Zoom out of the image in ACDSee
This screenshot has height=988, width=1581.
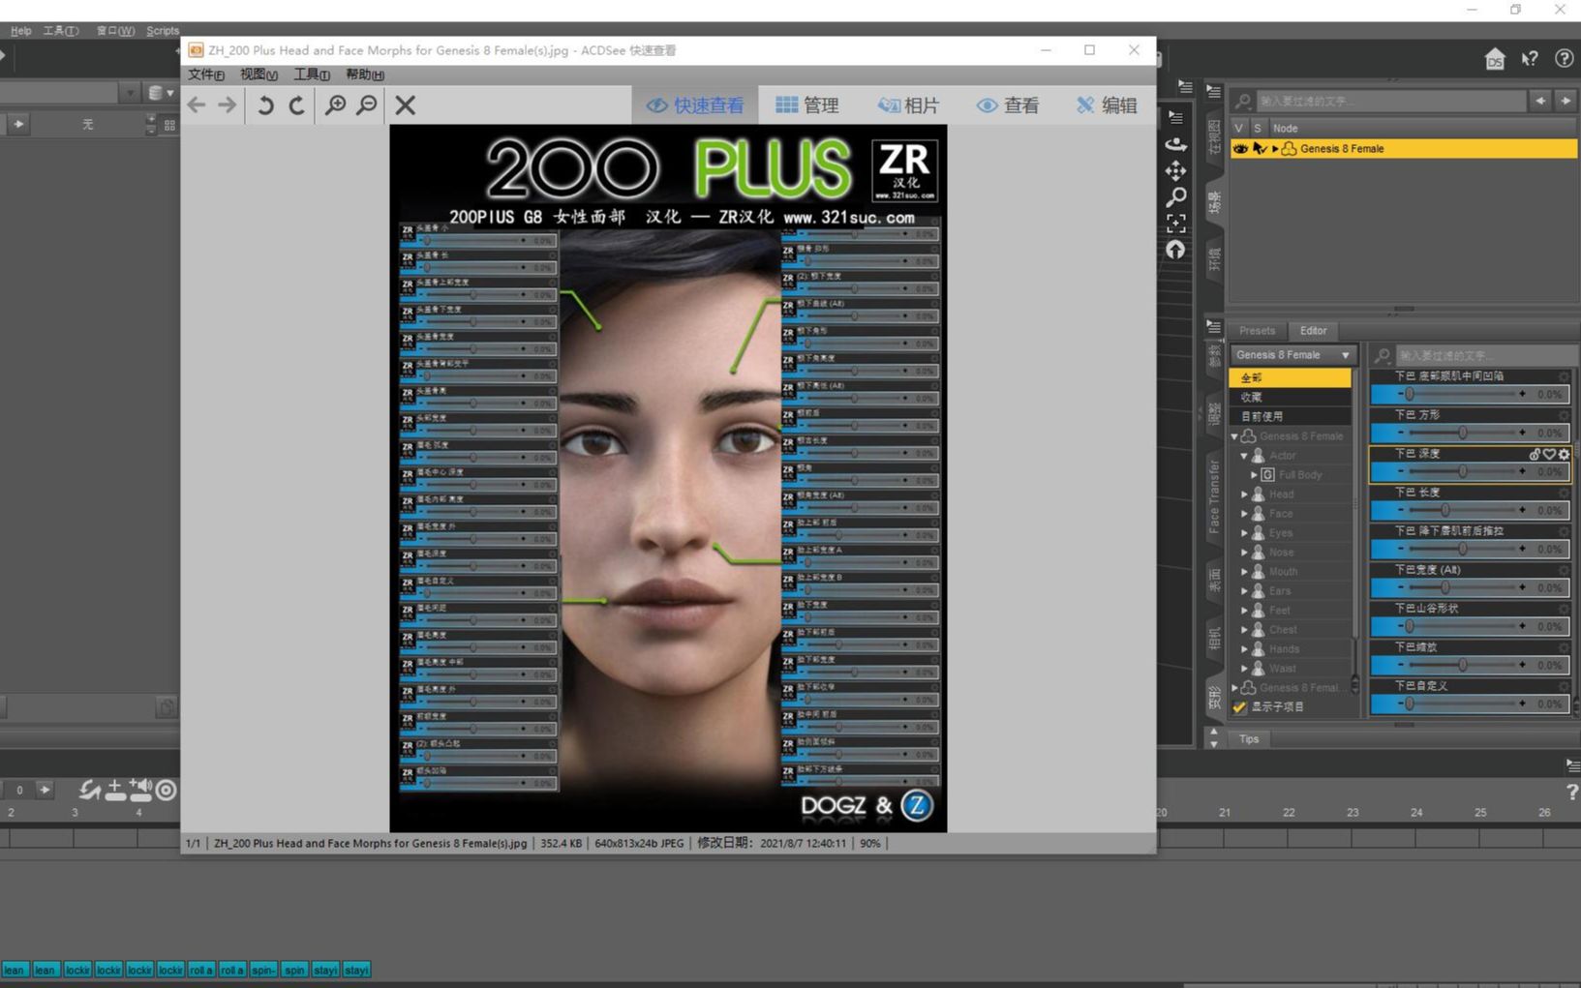367,105
